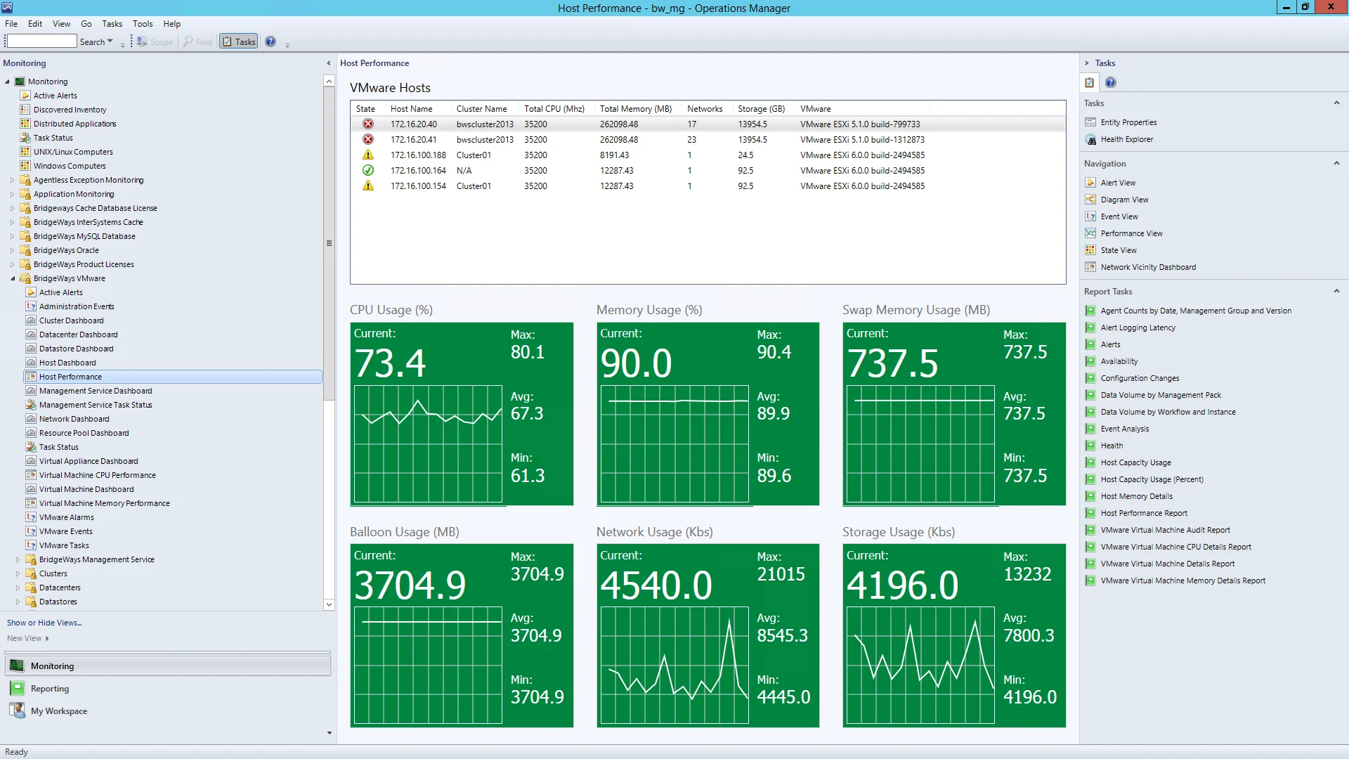The image size is (1349, 759).
Task: Open the Go menu
Action: point(86,23)
